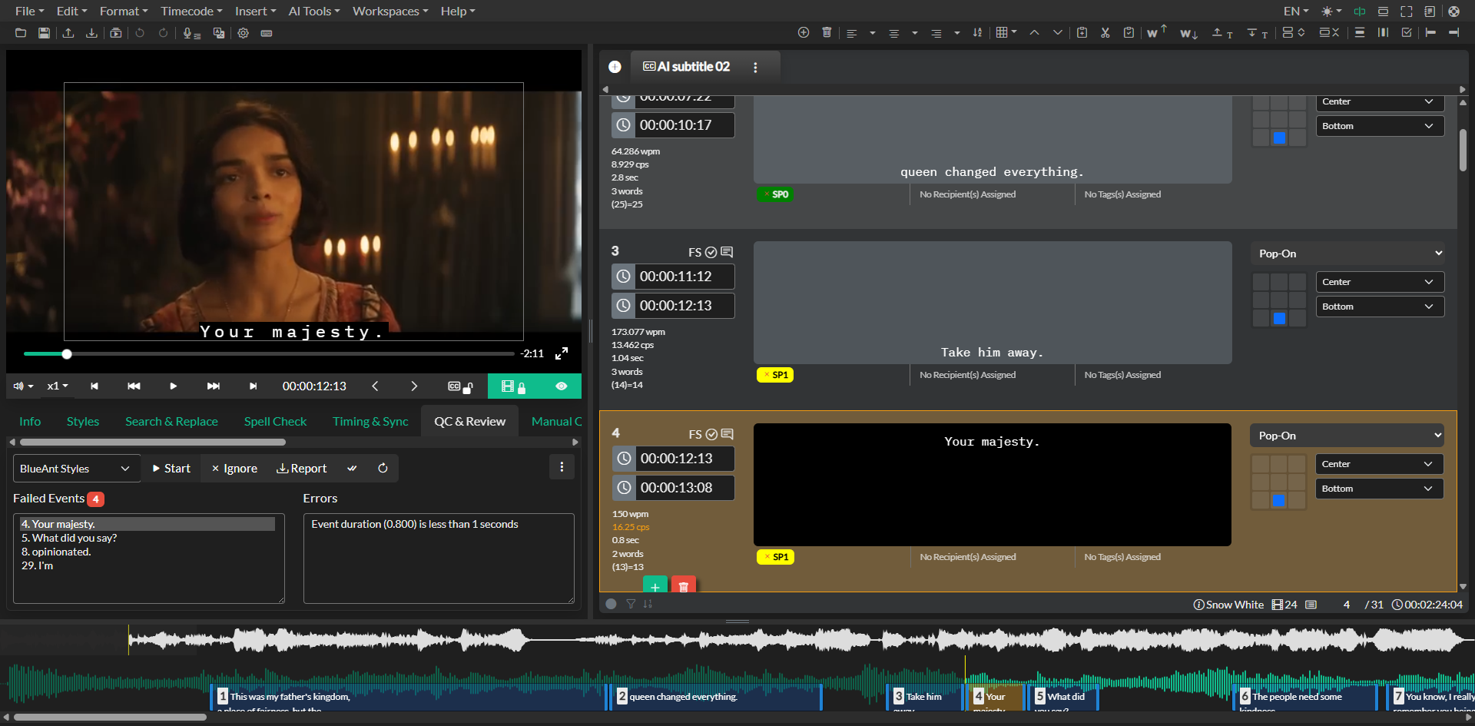This screenshot has width=1475, height=726.
Task: Click the move line down icon
Action: point(1258,33)
